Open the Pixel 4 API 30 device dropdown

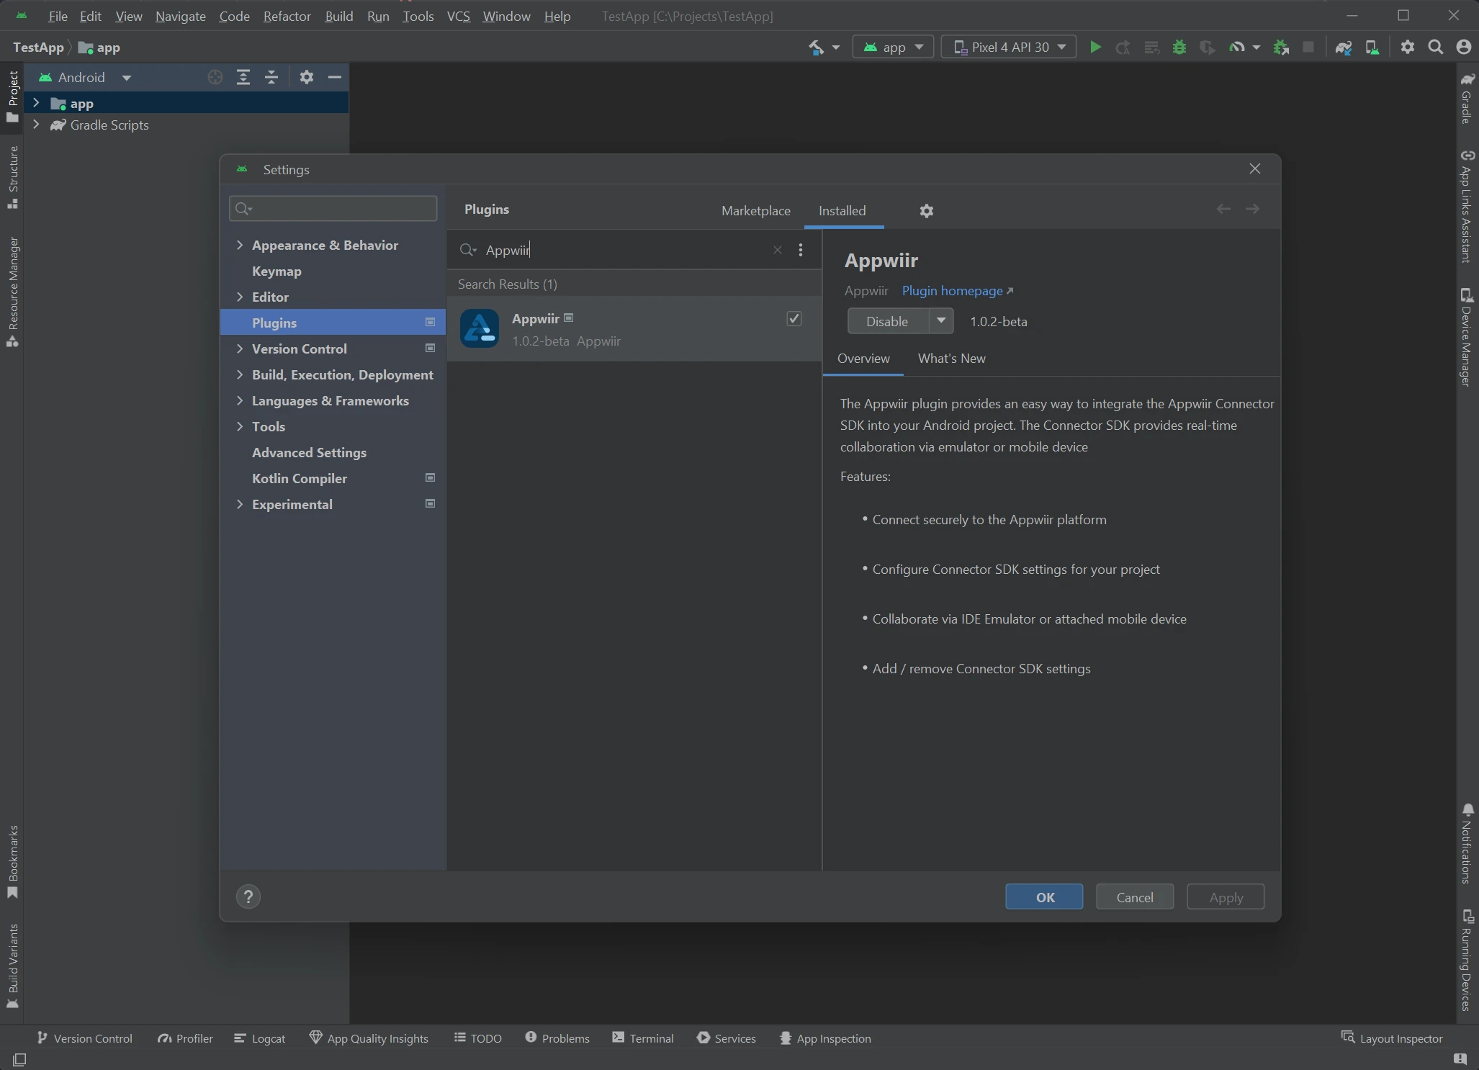pos(1009,48)
